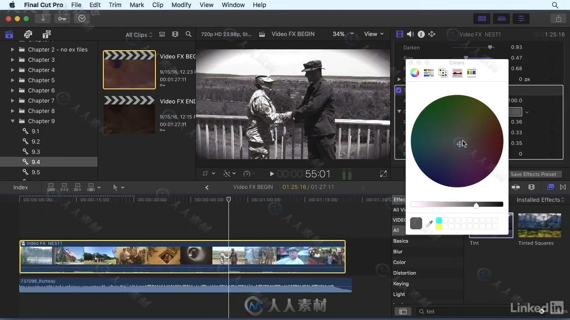Screen dimensions: 570x320
Task: Select the pencils picker mode
Action: (x=472, y=73)
